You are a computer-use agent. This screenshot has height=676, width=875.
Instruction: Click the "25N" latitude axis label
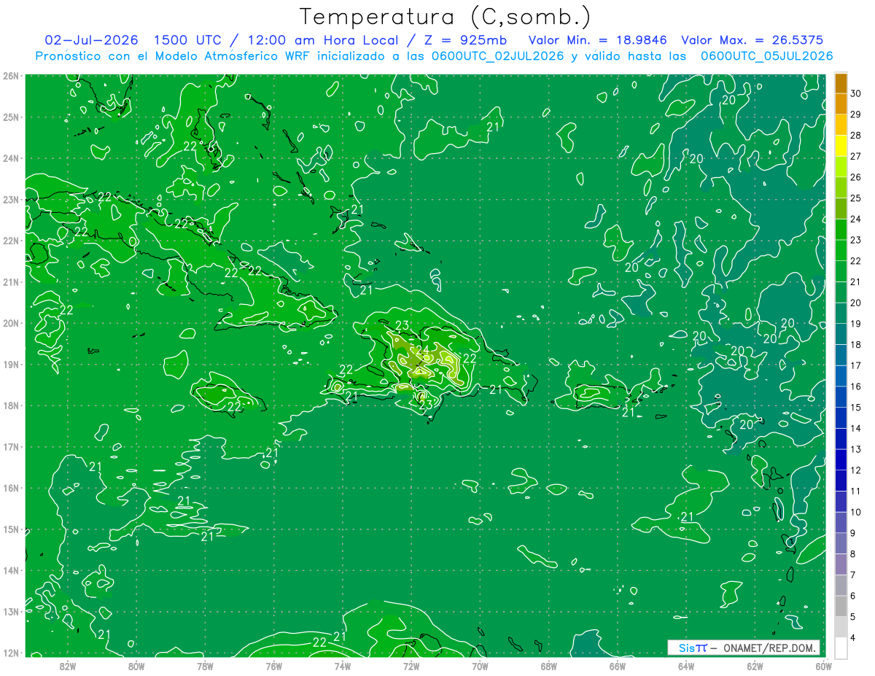10,117
